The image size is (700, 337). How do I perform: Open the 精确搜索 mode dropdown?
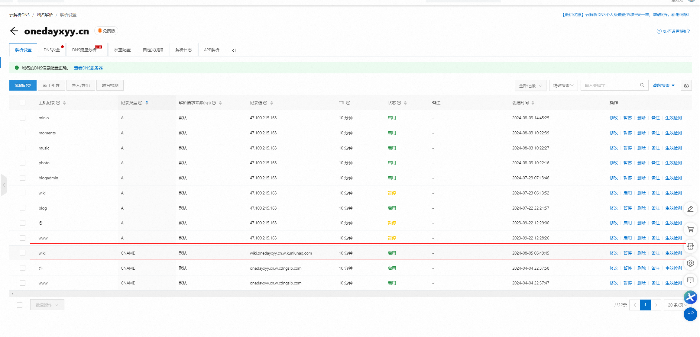click(x=563, y=85)
